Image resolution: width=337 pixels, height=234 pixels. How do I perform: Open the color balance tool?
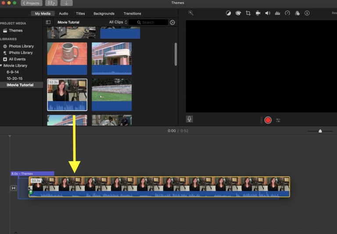coord(228,13)
